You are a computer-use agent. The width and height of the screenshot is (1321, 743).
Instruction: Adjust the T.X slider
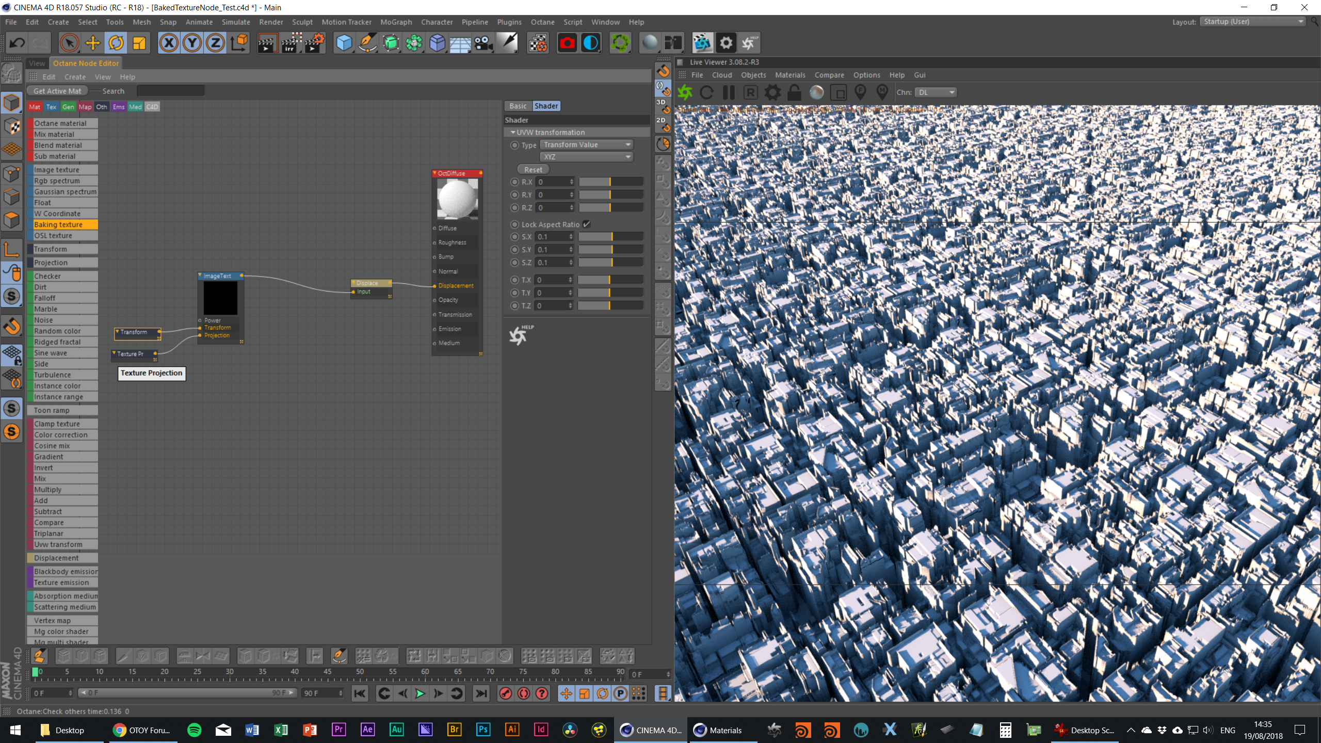click(610, 280)
